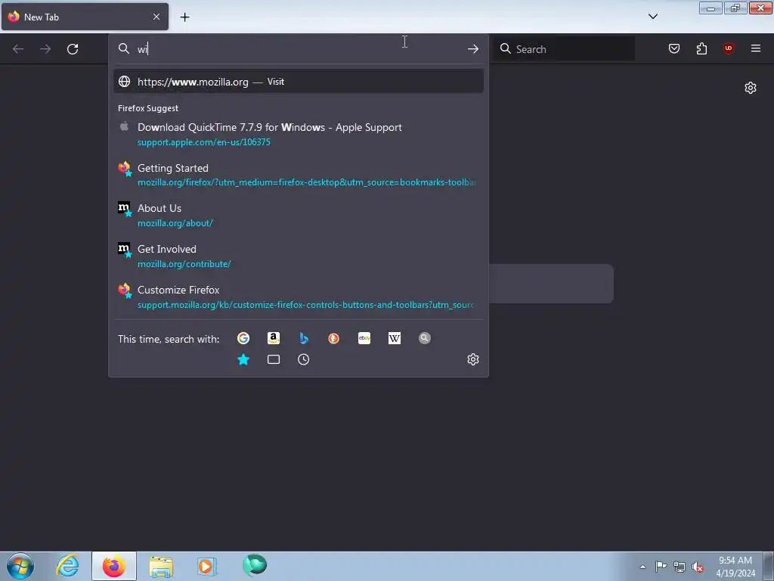Show hidden system tray icons

(642, 567)
